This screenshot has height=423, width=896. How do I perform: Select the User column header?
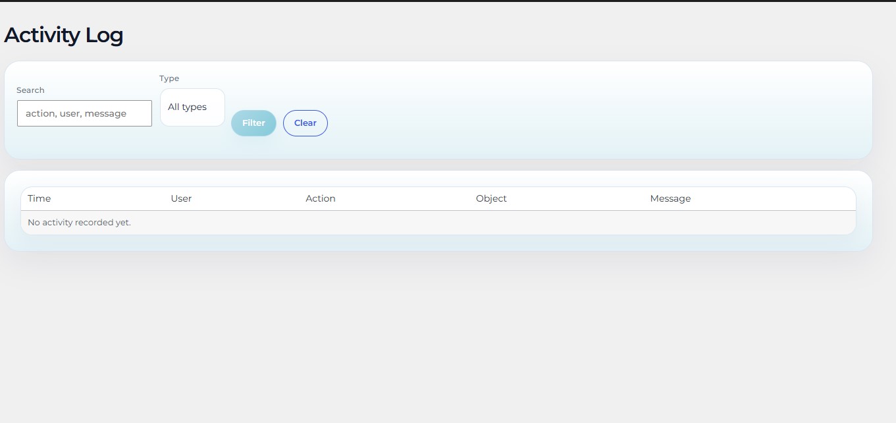click(181, 198)
